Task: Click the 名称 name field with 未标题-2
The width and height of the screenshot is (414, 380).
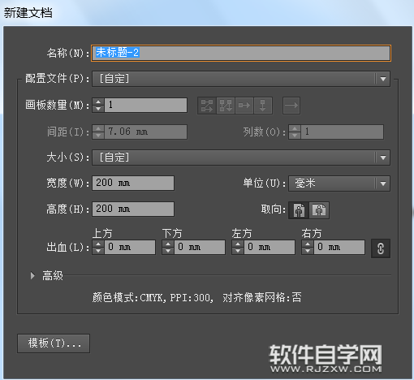Action: [241, 53]
